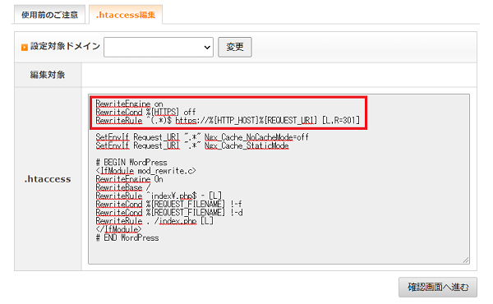The width and height of the screenshot is (493, 304).
Task: Click the '# END WordPress' comment line
Action: click(127, 237)
